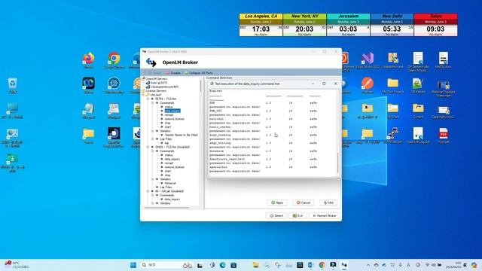Open File Explorer from the taskbar
This screenshot has width=482, height=271.
[x=256, y=265]
